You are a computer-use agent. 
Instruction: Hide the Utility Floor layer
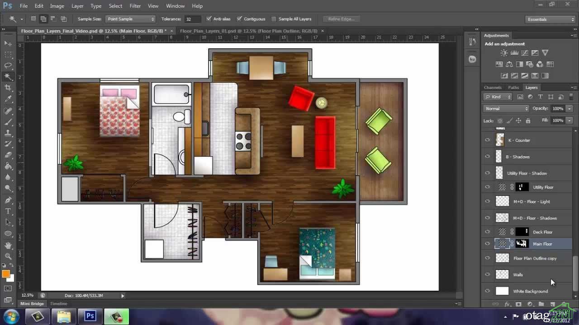pyautogui.click(x=488, y=187)
